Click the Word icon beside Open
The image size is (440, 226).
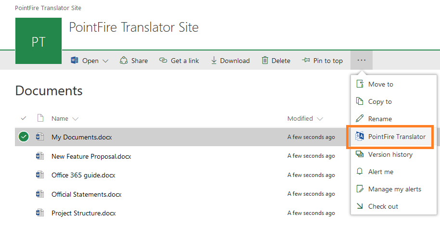[74, 60]
